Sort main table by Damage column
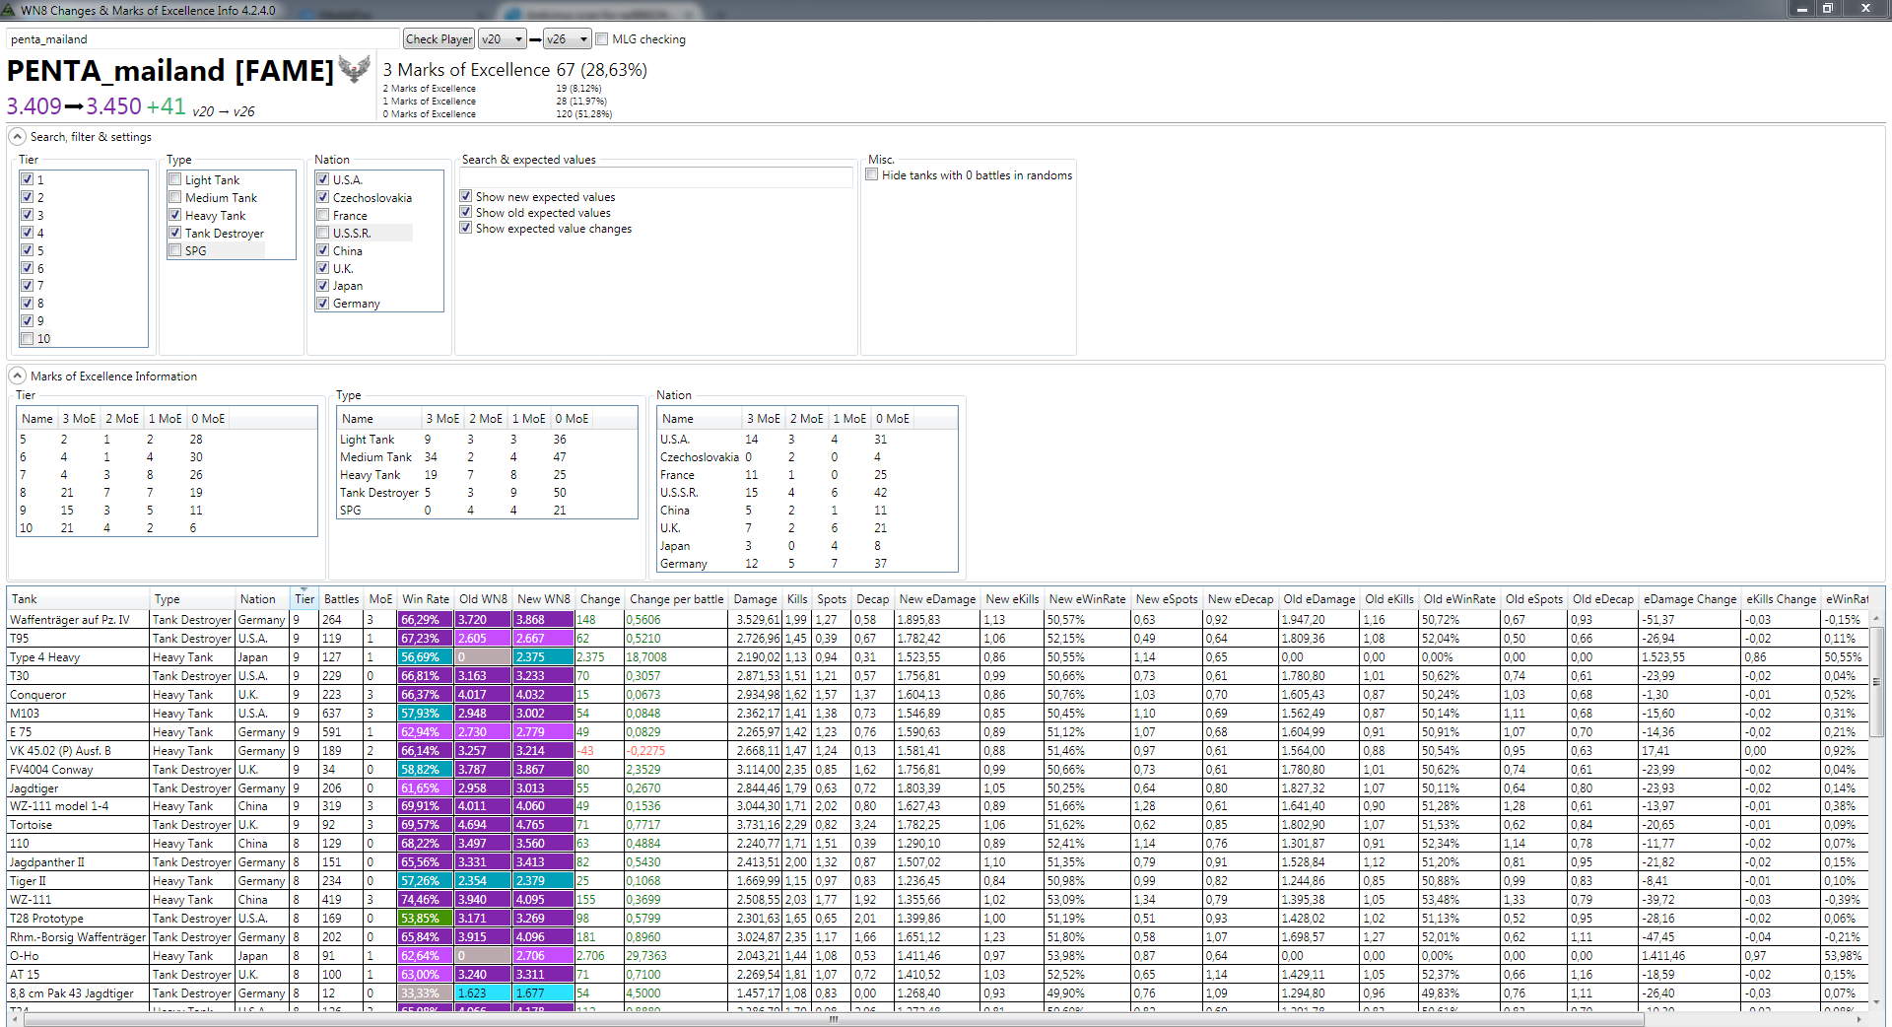This screenshot has height=1027, width=1892. [x=756, y=599]
